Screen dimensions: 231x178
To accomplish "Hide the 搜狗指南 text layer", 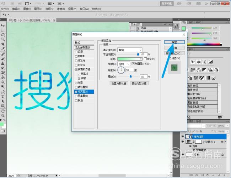I will (183, 137).
